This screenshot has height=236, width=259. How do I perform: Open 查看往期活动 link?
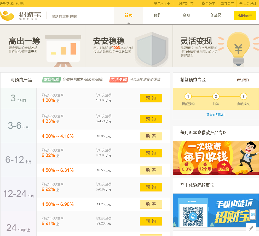pyautogui.click(x=216, y=114)
